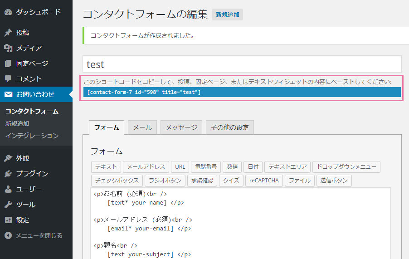Click the コメント speech bubble icon
409x259 pixels.
(x=8, y=79)
